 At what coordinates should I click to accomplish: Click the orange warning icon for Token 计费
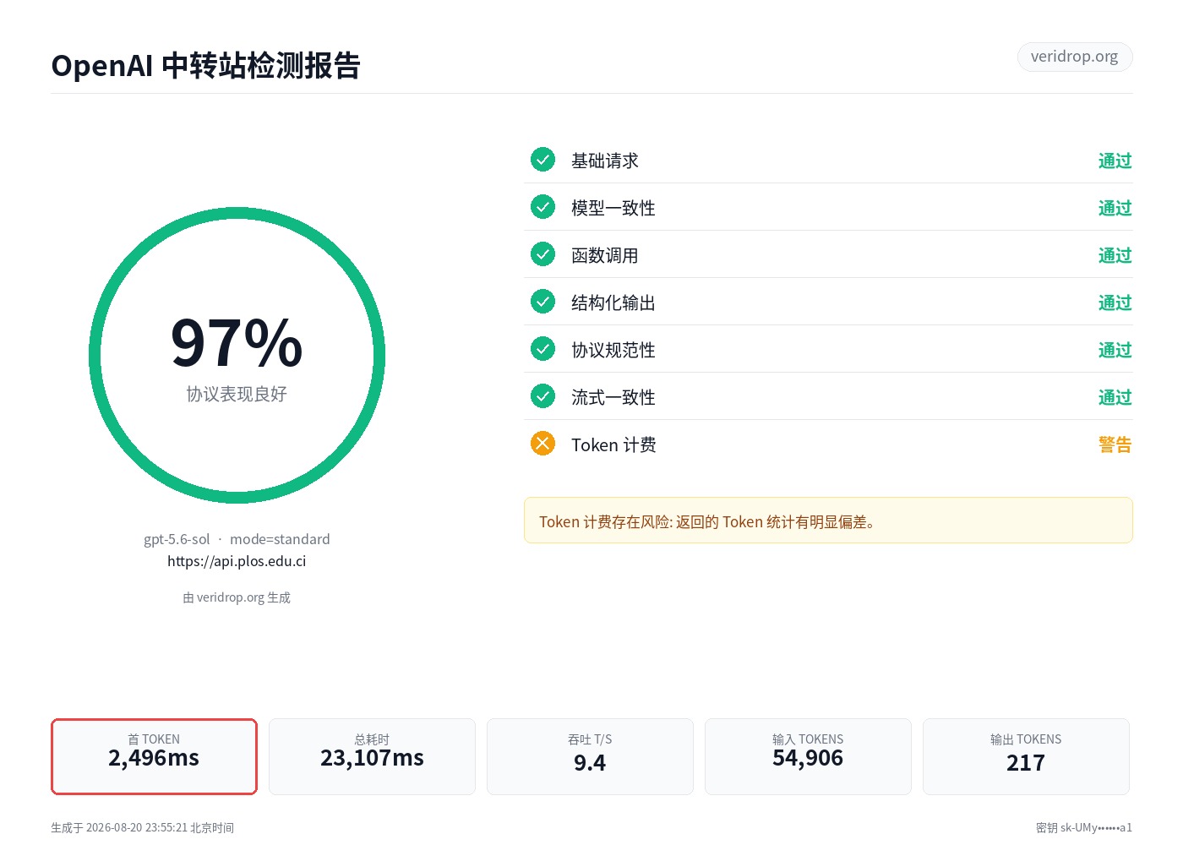542,444
